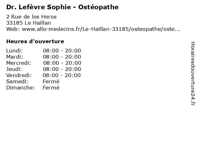
Task: Click the Heures d'ouverture heading
Action: pyautogui.click(x=35, y=41)
